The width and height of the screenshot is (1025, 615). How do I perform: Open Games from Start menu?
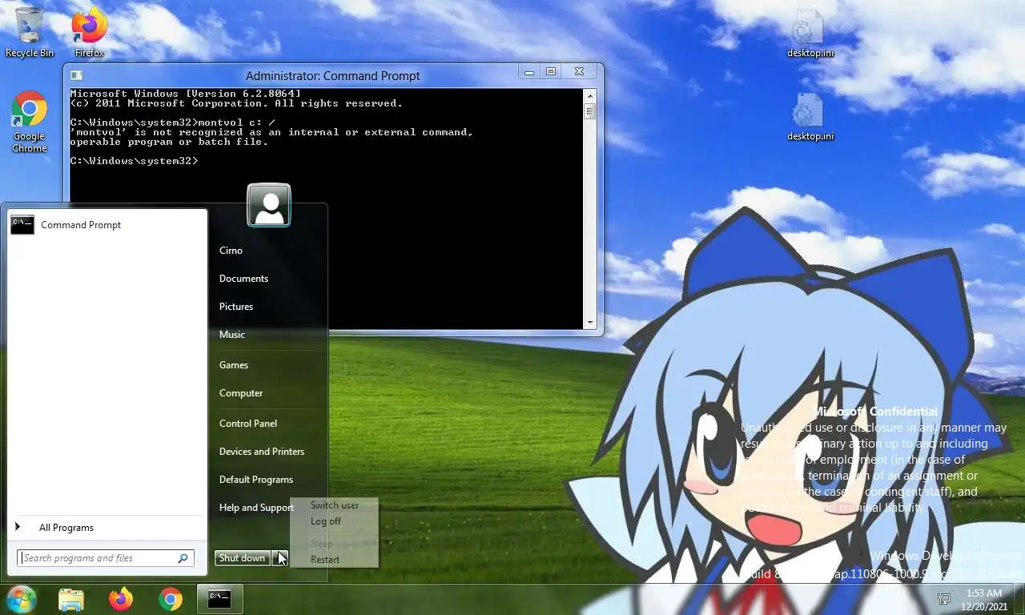click(234, 365)
